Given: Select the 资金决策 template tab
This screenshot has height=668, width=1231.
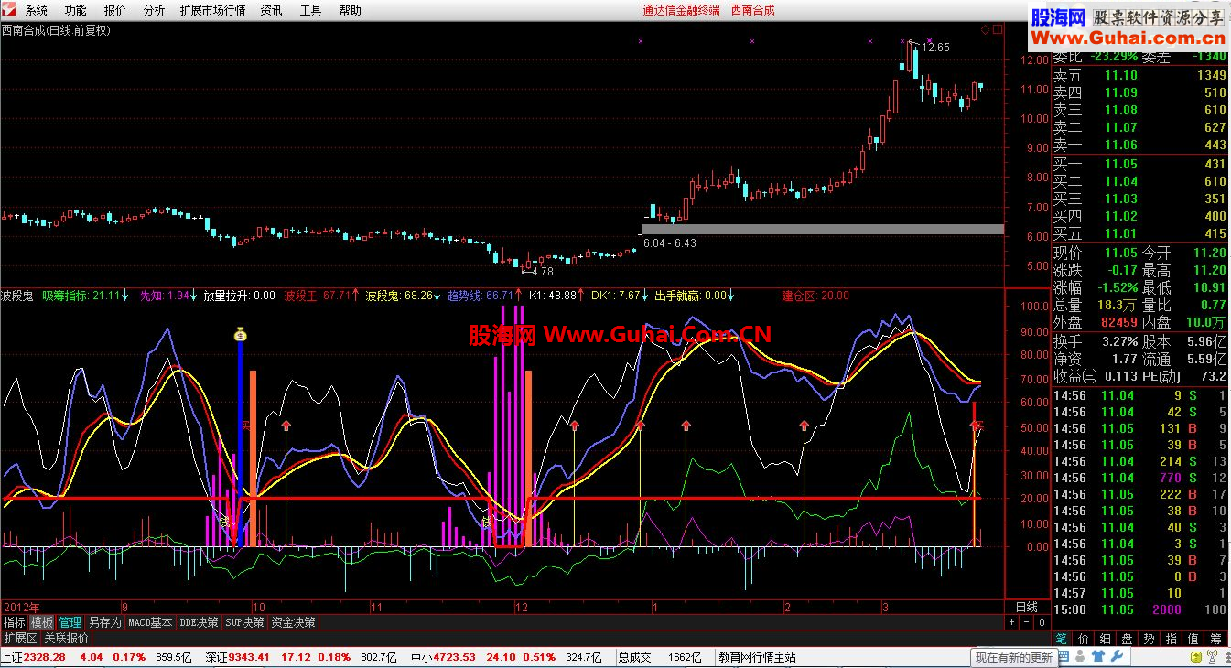Looking at the screenshot, I should 294,622.
